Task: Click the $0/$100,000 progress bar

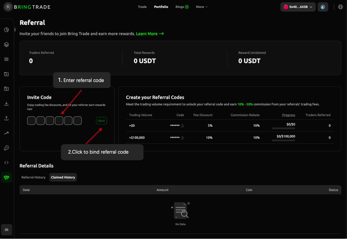Action: point(283,140)
